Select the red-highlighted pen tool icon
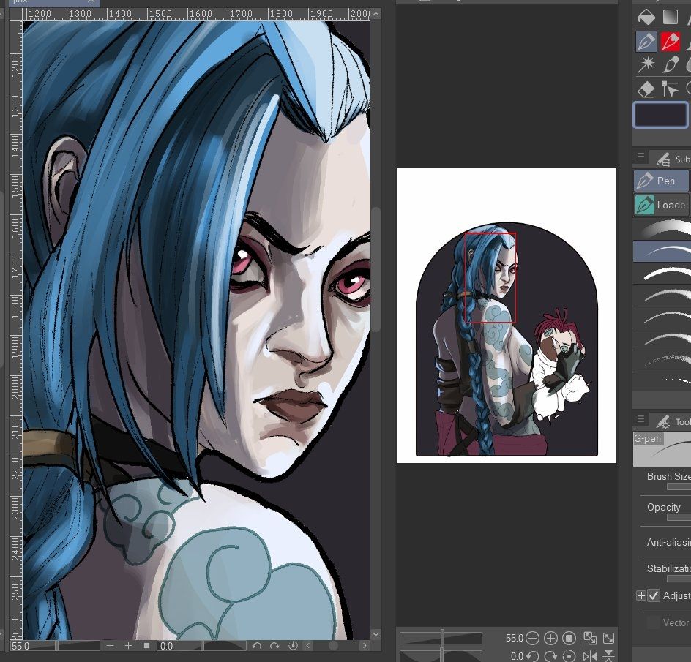This screenshot has height=662, width=691. click(x=670, y=42)
